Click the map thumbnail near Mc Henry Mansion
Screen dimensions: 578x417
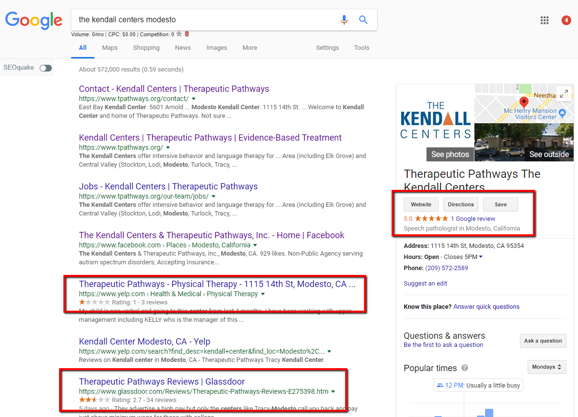coord(524,103)
